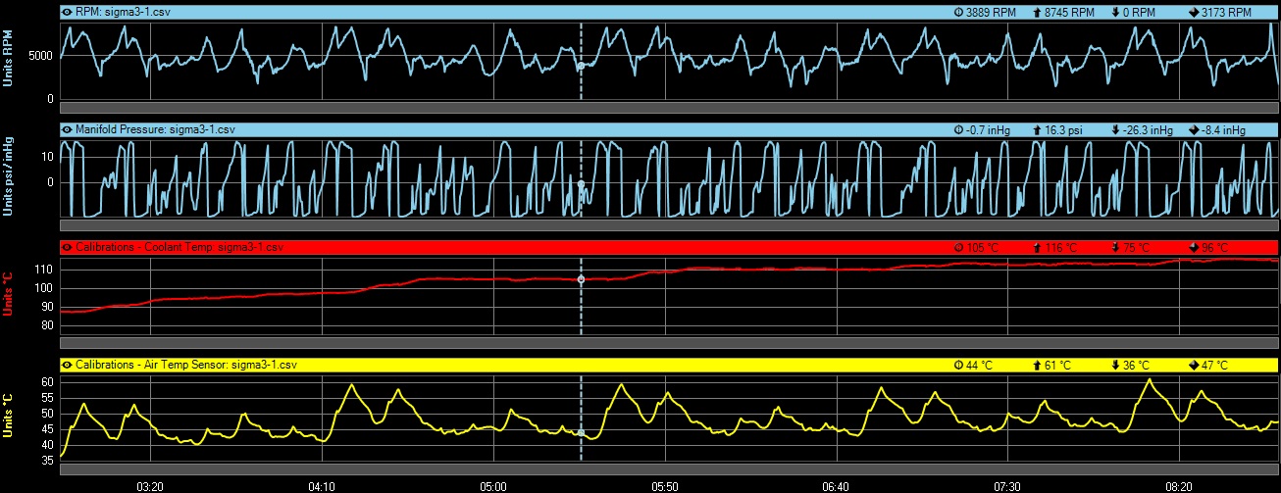Click the RPM current value clock icon

pyautogui.click(x=958, y=13)
